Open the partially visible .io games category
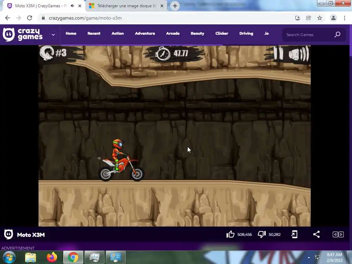This screenshot has width=352, height=264. (266, 33)
